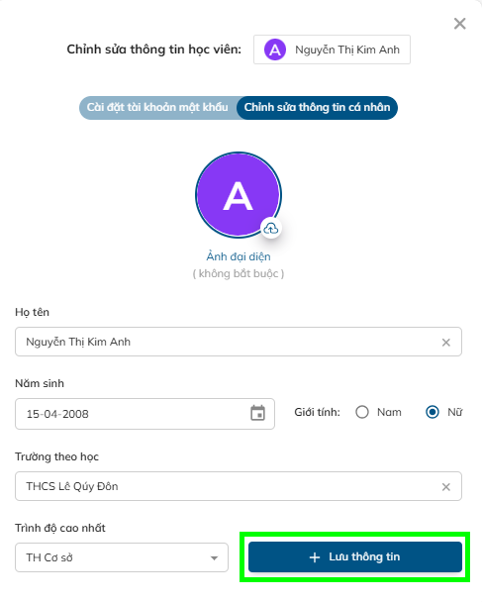Click the Ảnh đại diện link

coord(239,256)
